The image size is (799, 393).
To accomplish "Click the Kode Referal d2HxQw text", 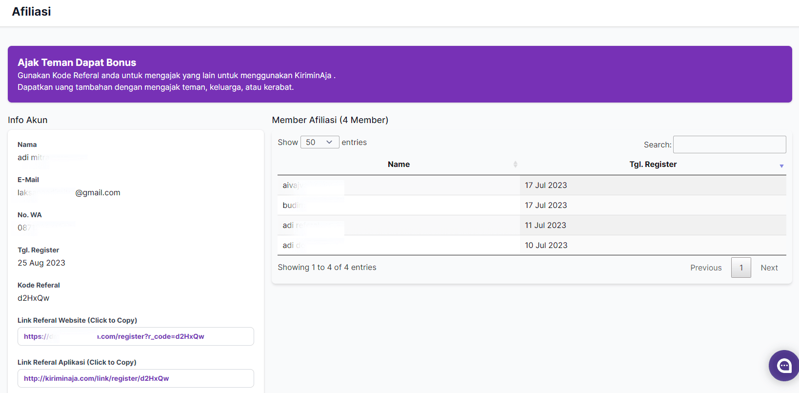I will click(33, 298).
